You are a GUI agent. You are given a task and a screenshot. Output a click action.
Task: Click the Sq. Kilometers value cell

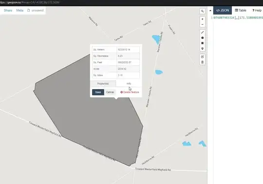tap(128, 56)
